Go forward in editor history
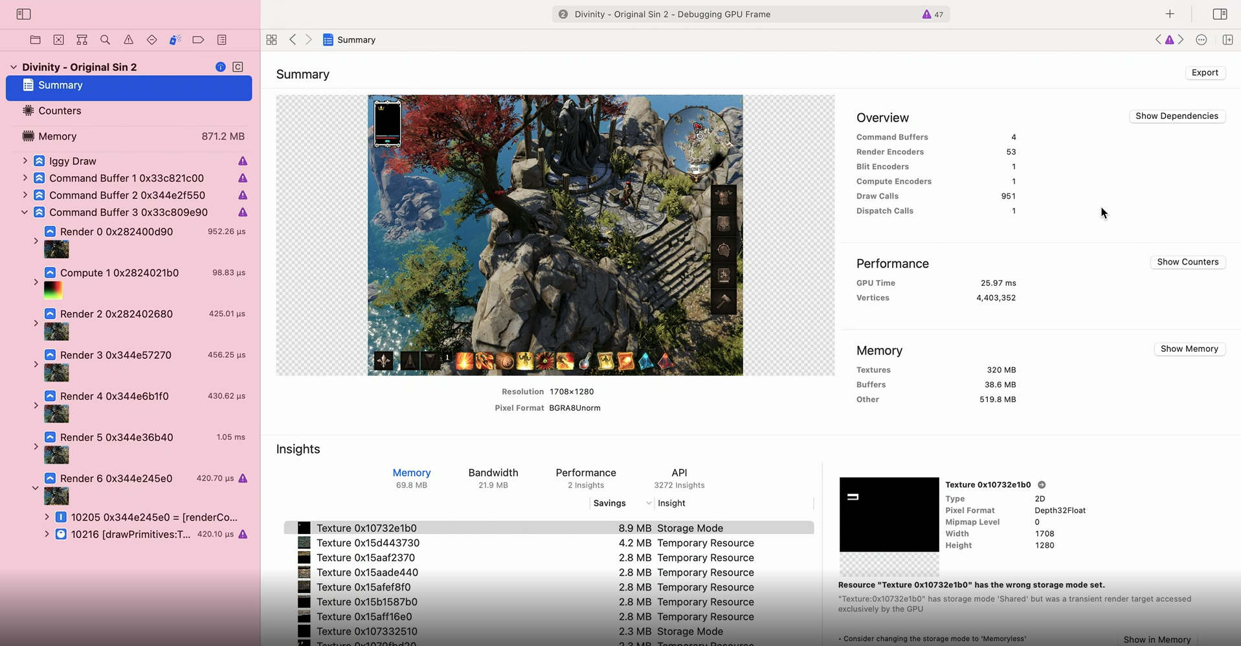The height and width of the screenshot is (646, 1241). (309, 40)
